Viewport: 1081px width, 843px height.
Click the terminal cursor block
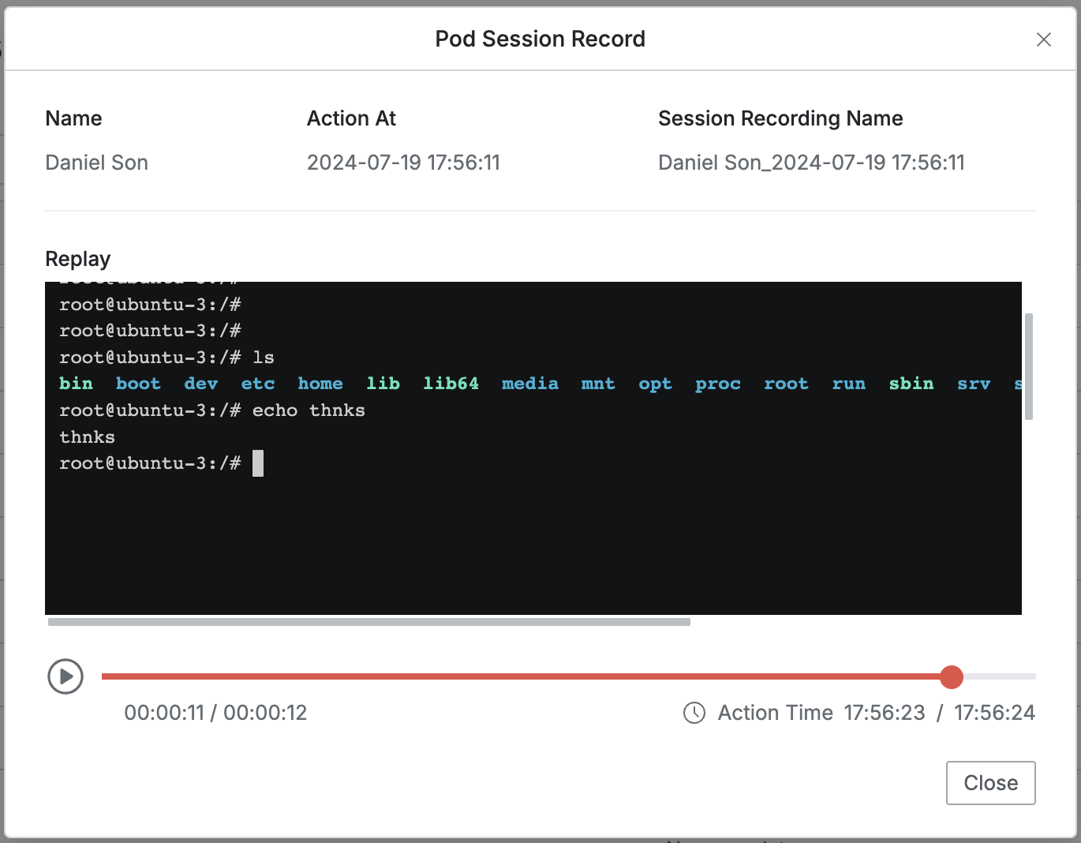click(x=258, y=463)
